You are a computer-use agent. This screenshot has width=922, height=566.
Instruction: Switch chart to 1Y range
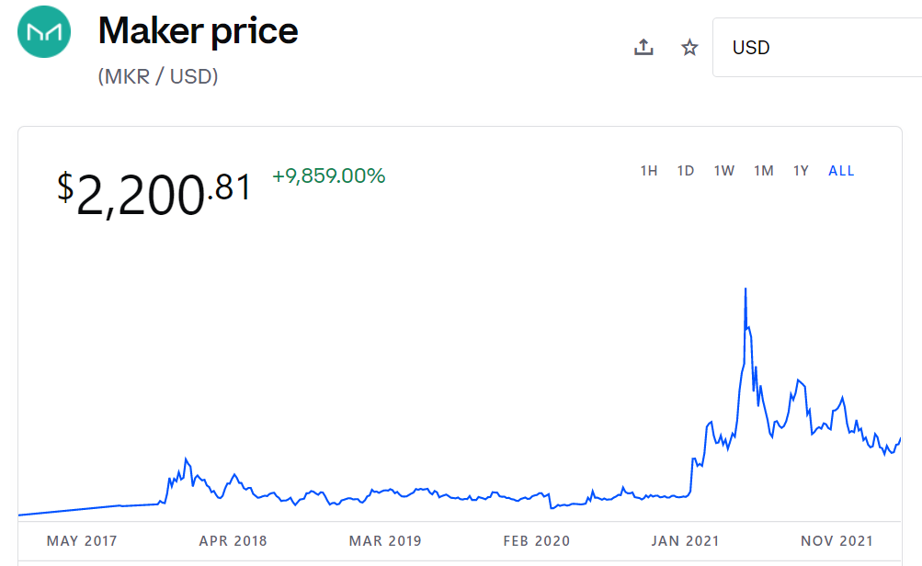[802, 171]
